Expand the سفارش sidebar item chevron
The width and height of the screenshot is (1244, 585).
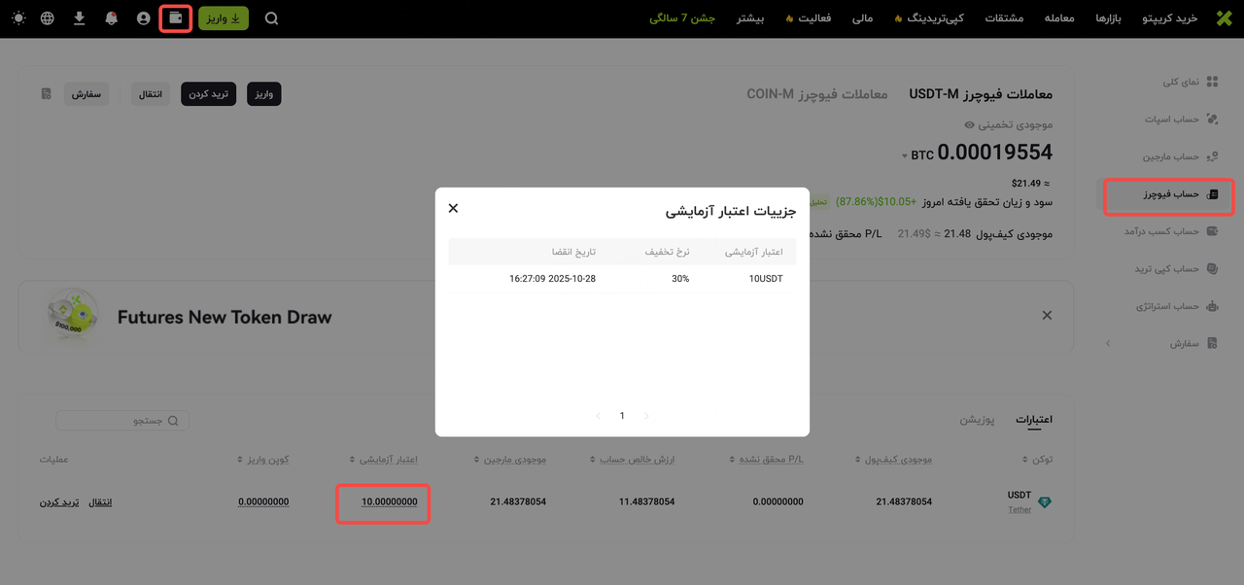click(1108, 344)
